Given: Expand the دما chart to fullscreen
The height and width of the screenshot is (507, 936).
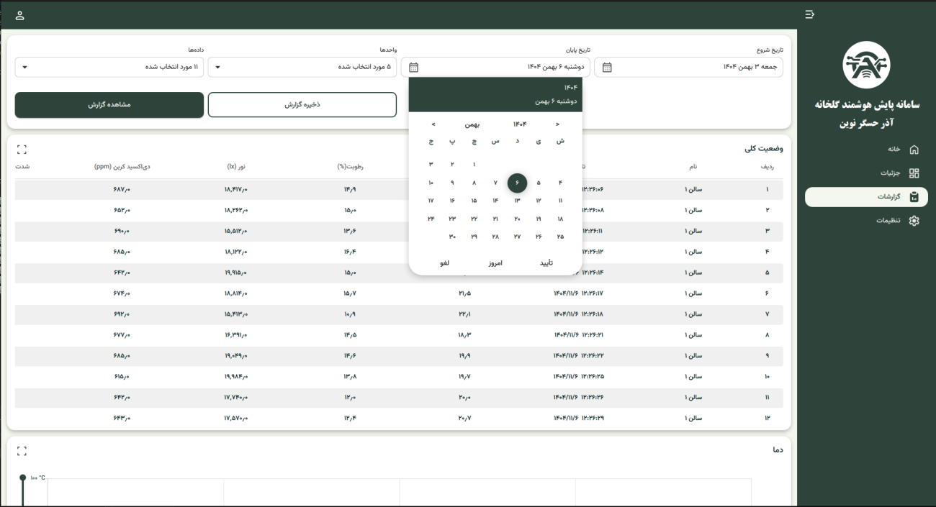Looking at the screenshot, I should coord(22,451).
